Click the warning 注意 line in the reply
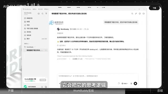 (x=91, y=42)
